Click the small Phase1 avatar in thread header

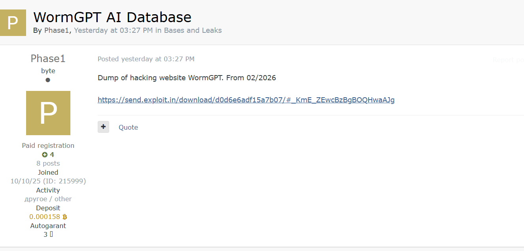coord(13,23)
